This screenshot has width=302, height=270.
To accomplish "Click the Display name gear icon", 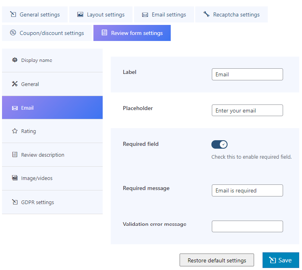I will click(x=15, y=60).
